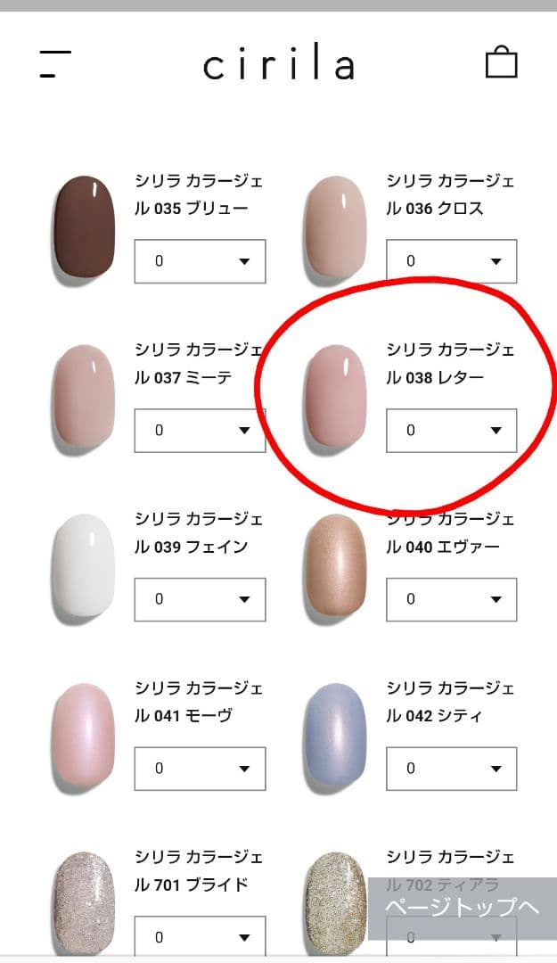Viewport: 557px width, 963px height.
Task: Open the shopping bag cart icon
Action: point(501,62)
